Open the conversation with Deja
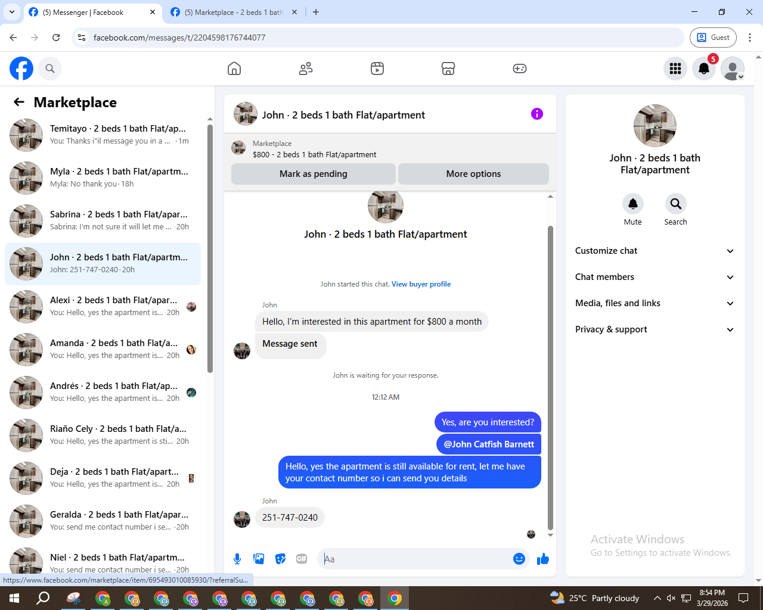 pos(103,478)
